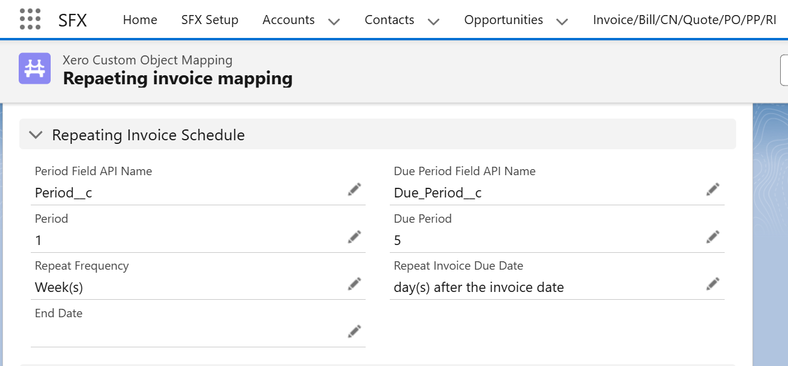Click the empty End Date field
The height and width of the screenshot is (366, 788).
(181, 334)
